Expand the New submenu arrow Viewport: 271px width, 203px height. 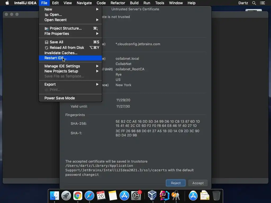coord(97,9)
